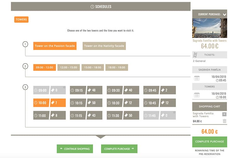This screenshot has height=158, width=237.
Task: Open the Sagrada Família city thumbnail image
Action: [210, 28]
